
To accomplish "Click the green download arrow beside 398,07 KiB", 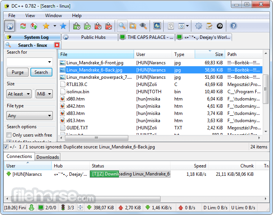I will [89, 207].
